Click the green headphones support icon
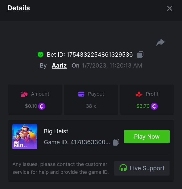182x189 pixels. tap(123, 168)
